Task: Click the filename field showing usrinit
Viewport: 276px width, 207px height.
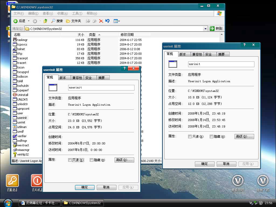Action: (221, 64)
